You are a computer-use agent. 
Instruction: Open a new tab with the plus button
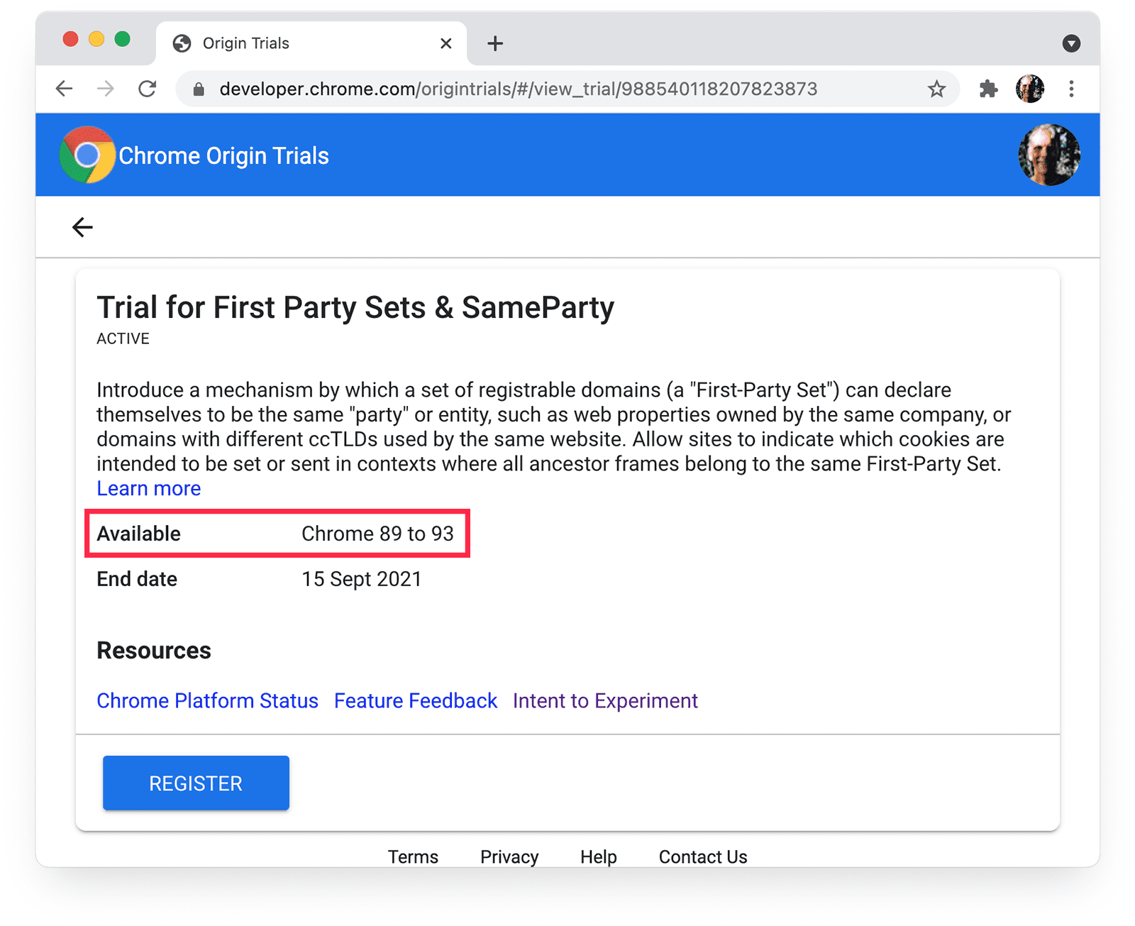(494, 43)
